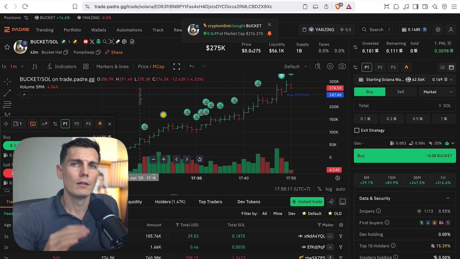Screen dimensions: 460x259
Task: Open the Top Traders tab
Action: [x=210, y=201]
